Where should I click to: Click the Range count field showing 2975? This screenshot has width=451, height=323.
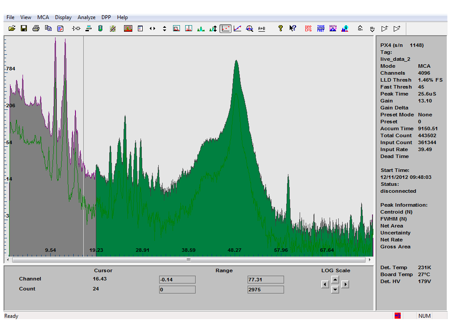click(x=265, y=290)
